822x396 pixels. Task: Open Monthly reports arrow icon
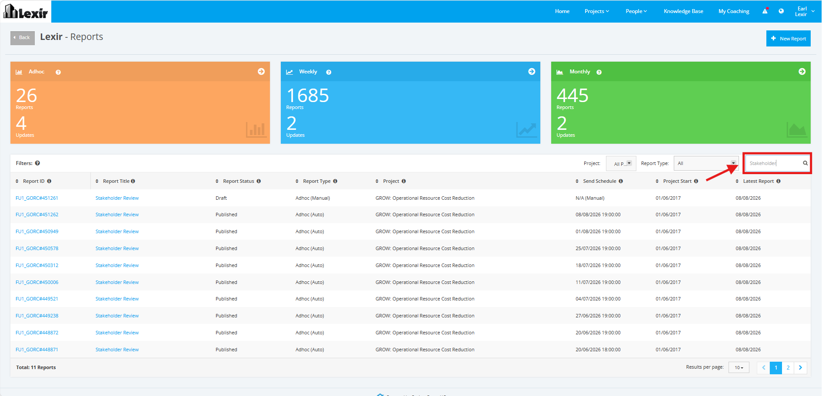(x=802, y=72)
